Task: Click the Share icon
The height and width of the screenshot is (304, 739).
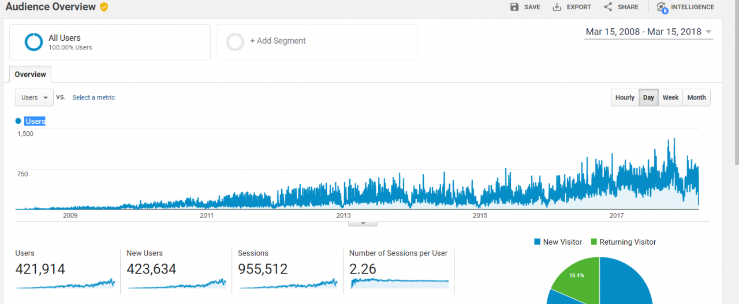Action: point(608,7)
